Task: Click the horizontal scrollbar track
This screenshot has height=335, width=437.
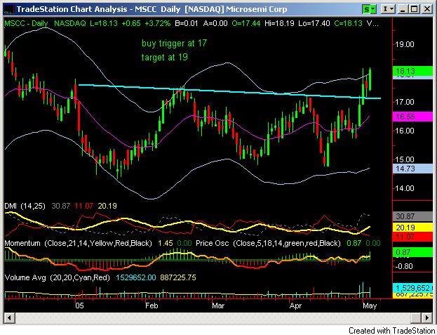Action: [212, 317]
